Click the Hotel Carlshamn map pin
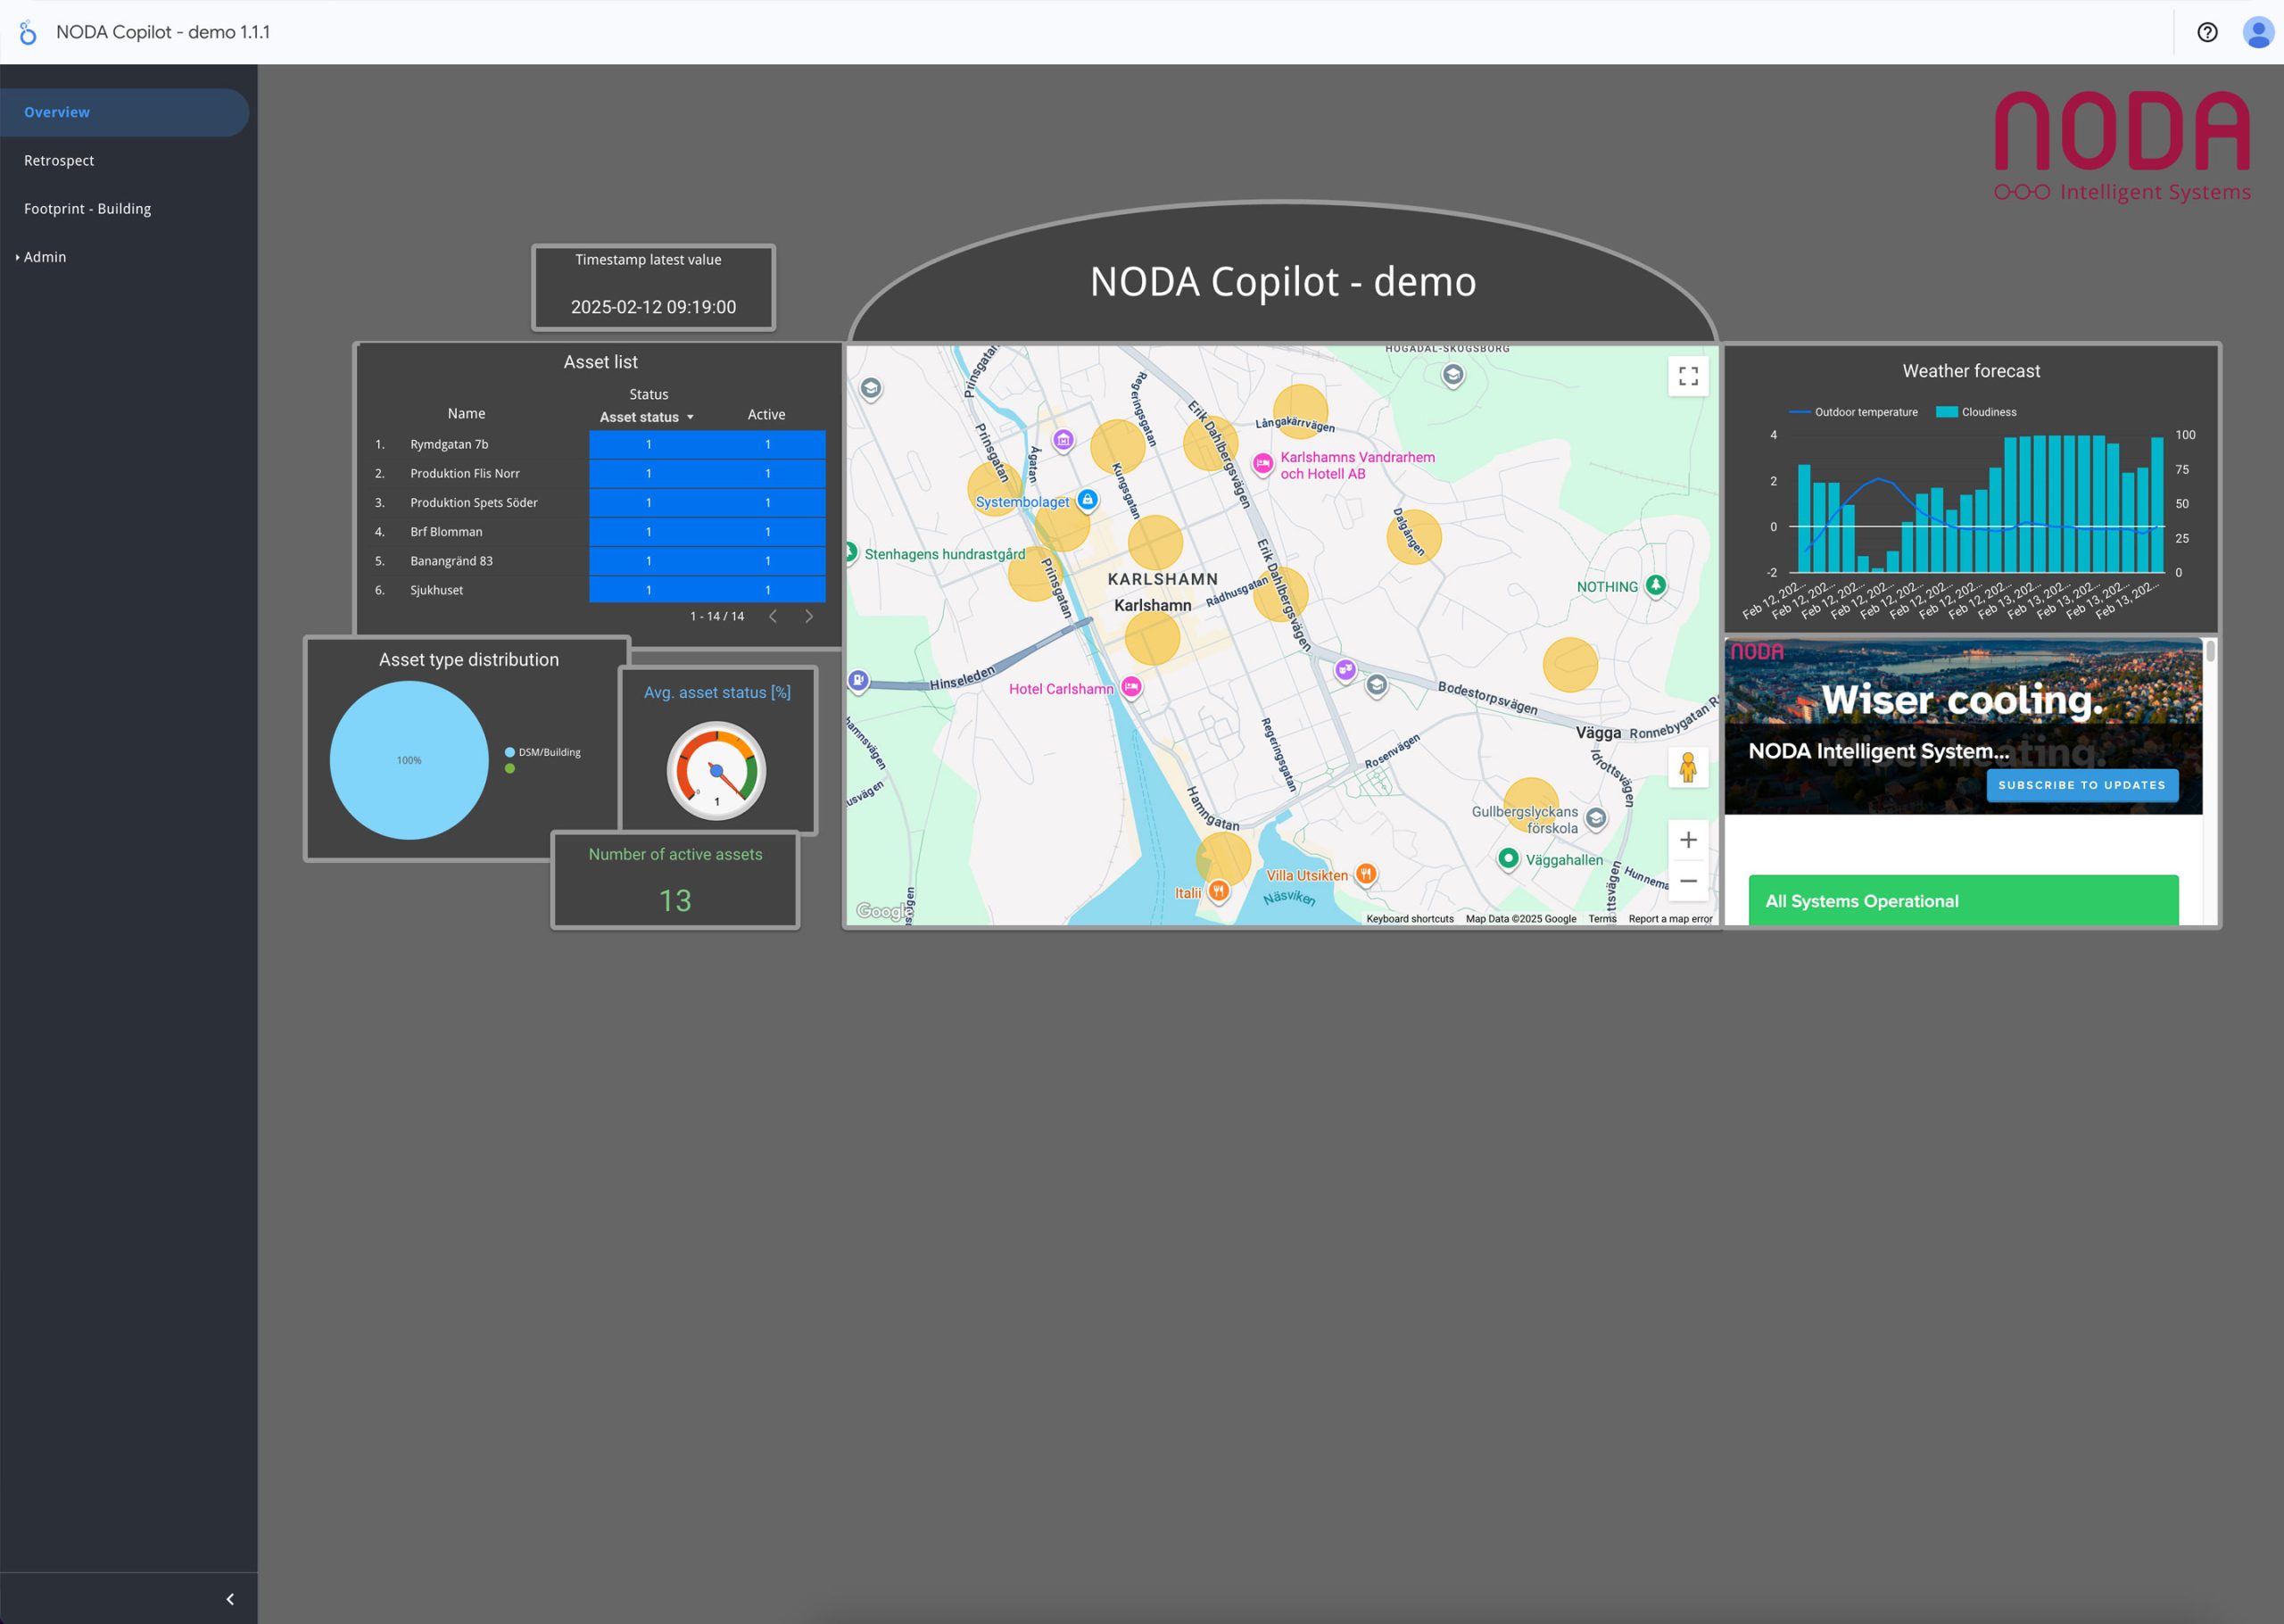 coord(1130,686)
